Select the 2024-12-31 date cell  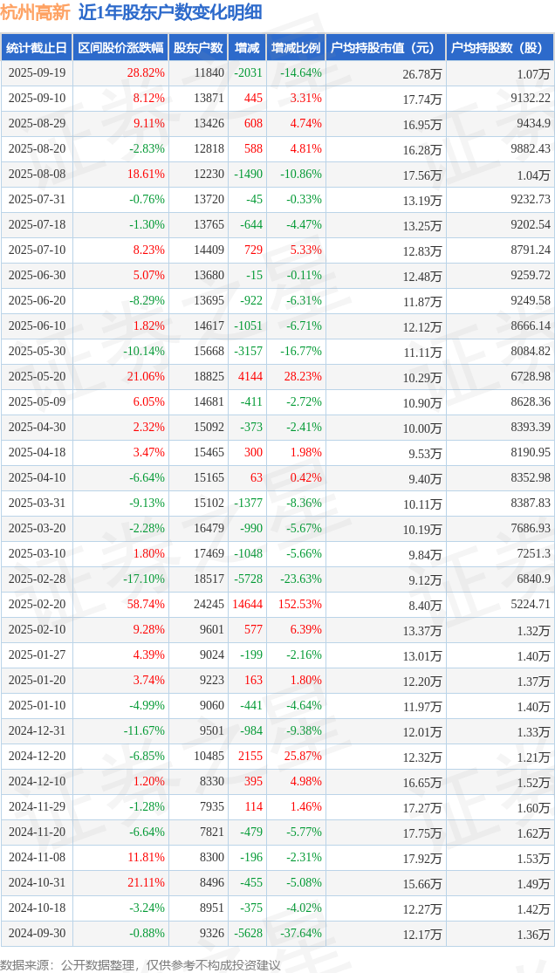(37, 731)
